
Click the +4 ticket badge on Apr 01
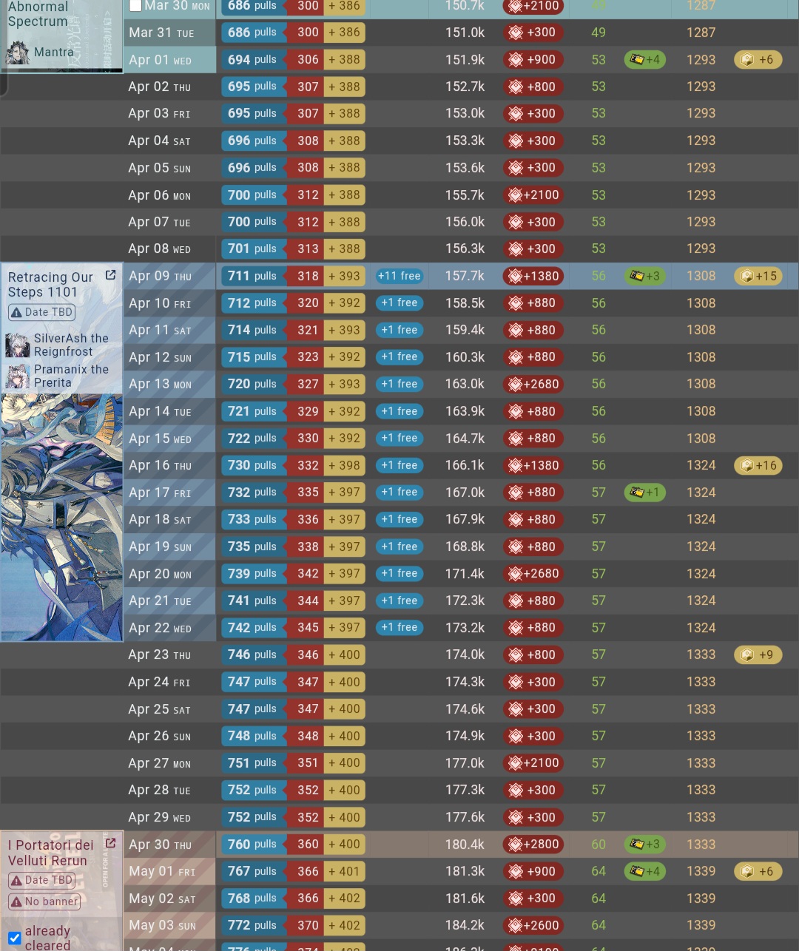click(645, 60)
